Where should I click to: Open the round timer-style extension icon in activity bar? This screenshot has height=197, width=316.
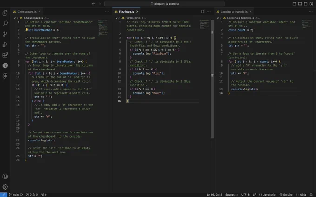pos(5,65)
